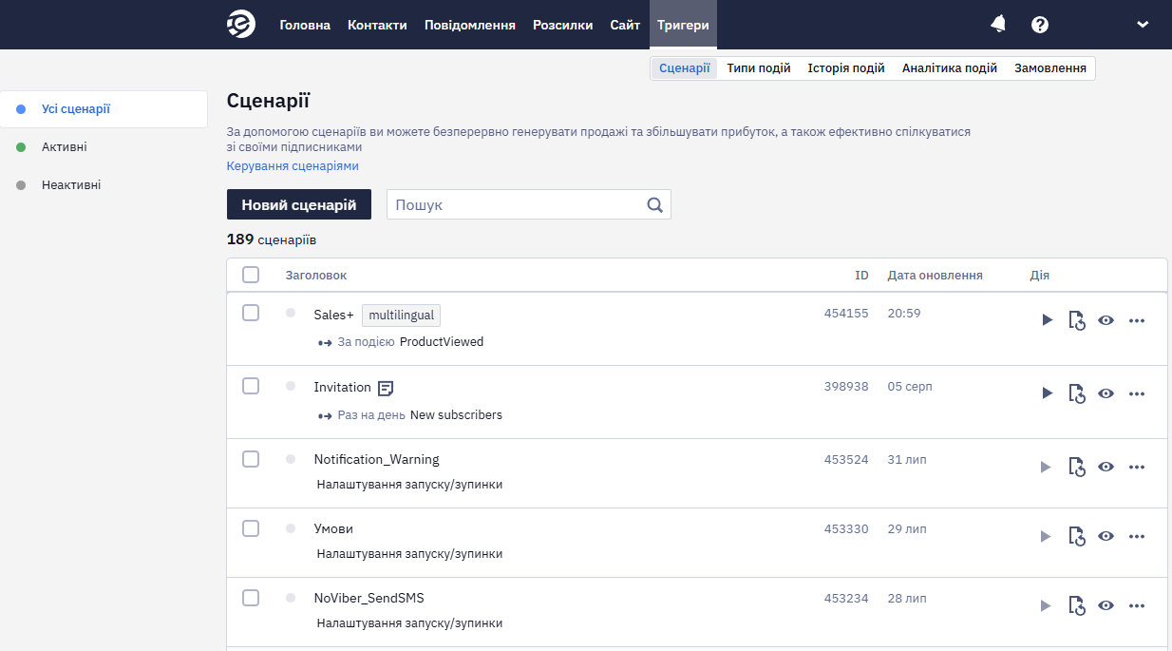The height and width of the screenshot is (651, 1172).
Task: Switch to the Історія подій tab
Action: [x=846, y=68]
